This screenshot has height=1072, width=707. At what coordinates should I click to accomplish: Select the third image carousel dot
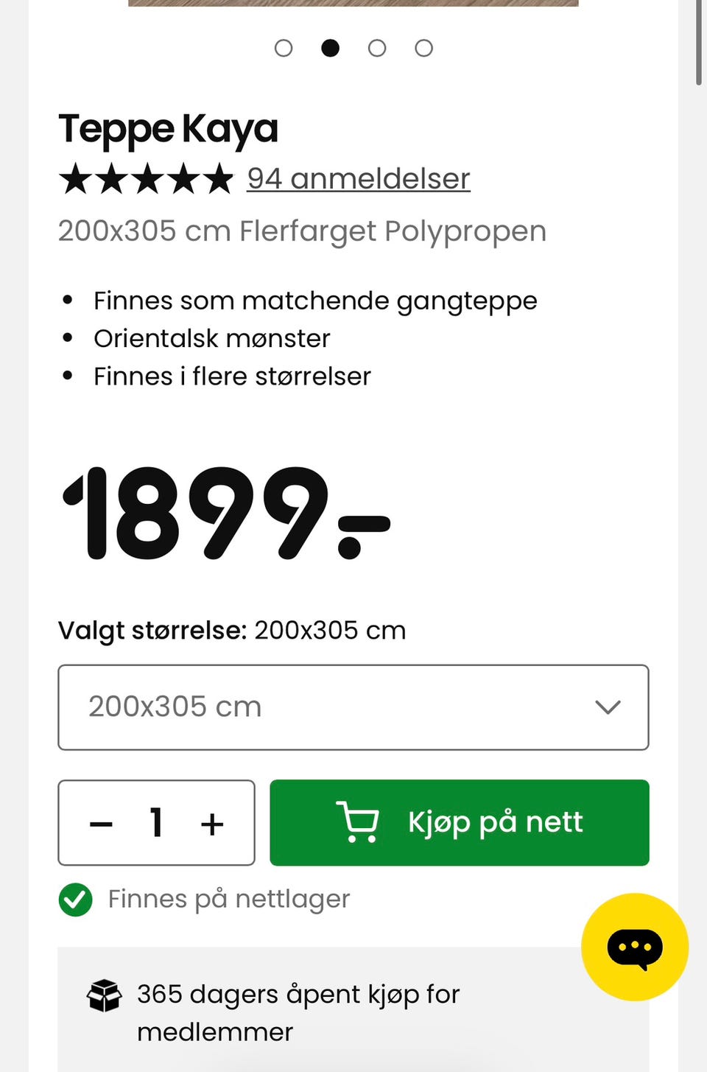point(377,49)
